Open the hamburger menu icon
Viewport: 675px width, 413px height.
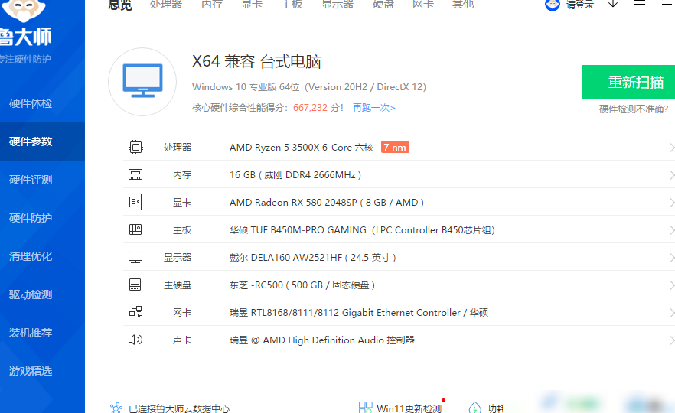pos(640,5)
